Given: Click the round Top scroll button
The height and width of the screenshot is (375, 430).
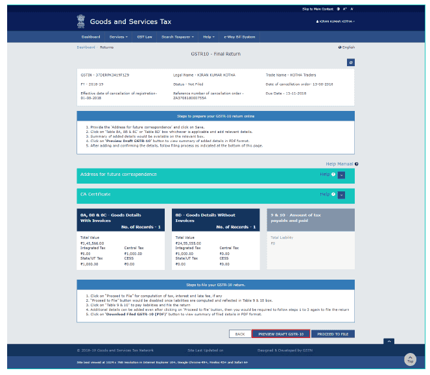Looking at the screenshot, I should tap(410, 359).
